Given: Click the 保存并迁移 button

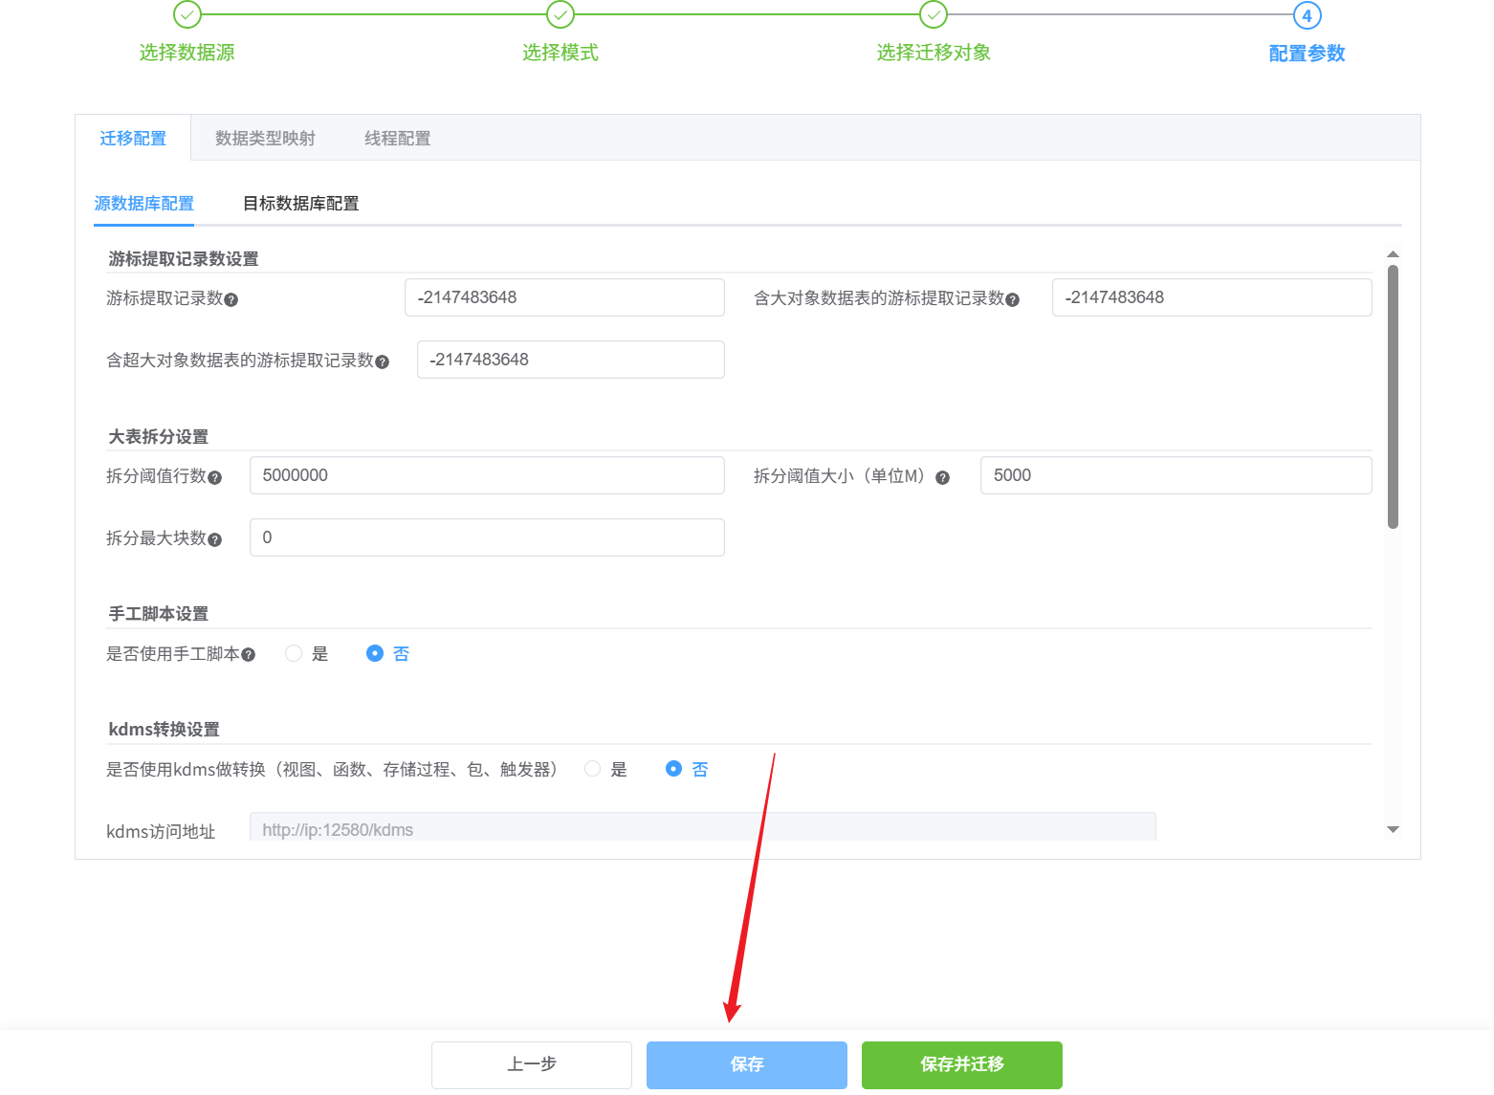Looking at the screenshot, I should tap(962, 1064).
